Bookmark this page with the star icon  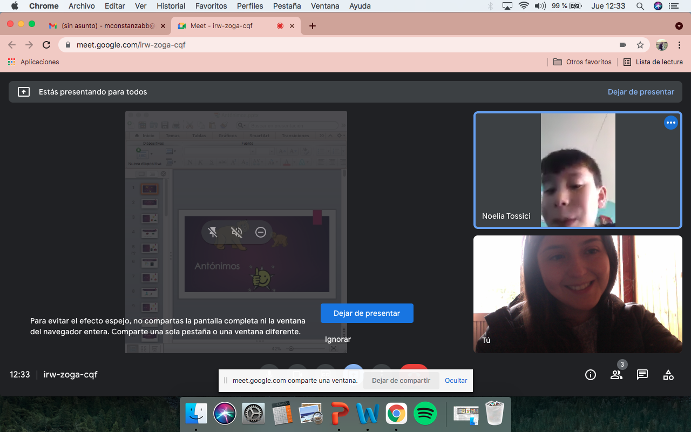tap(640, 45)
